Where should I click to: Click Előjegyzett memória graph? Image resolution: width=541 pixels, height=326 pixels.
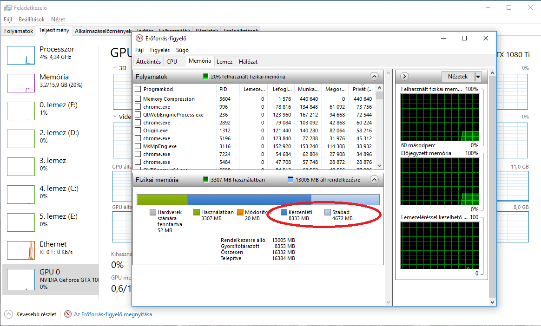point(440,182)
